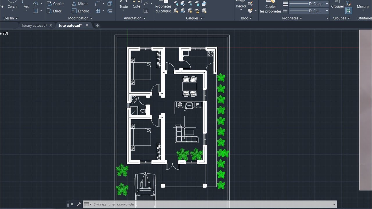Open Propriétés panel dialog launcher arrow
The width and height of the screenshot is (372, 209).
[327, 18]
